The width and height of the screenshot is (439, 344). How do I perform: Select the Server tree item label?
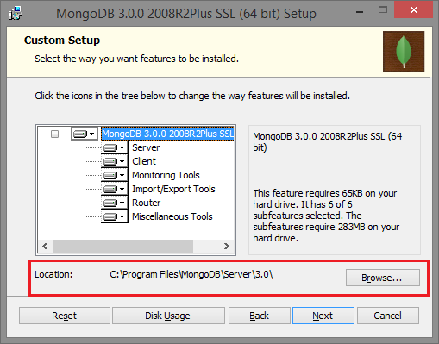[x=146, y=147]
